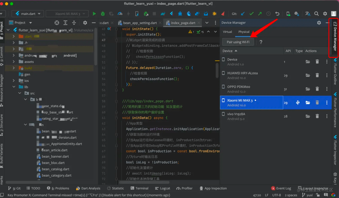The height and width of the screenshot is (198, 339).
Task: Click the Project tree horizontal scrollbar
Action: (x=29, y=182)
